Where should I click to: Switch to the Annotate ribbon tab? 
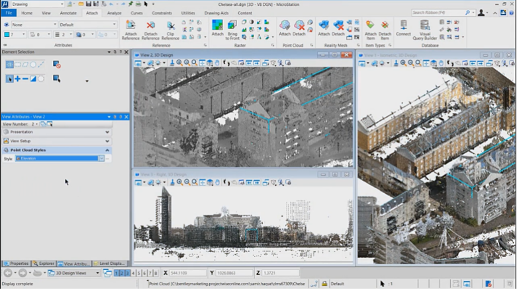tap(68, 13)
